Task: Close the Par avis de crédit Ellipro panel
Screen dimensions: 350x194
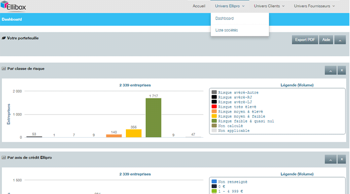Action: click(x=342, y=159)
